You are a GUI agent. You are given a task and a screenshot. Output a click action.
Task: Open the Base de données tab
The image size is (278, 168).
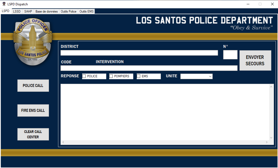coord(46,11)
